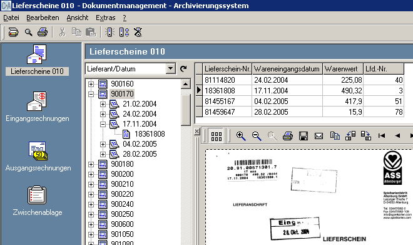
Task: Expand the 900180 supplier node
Action: pyautogui.click(x=91, y=164)
